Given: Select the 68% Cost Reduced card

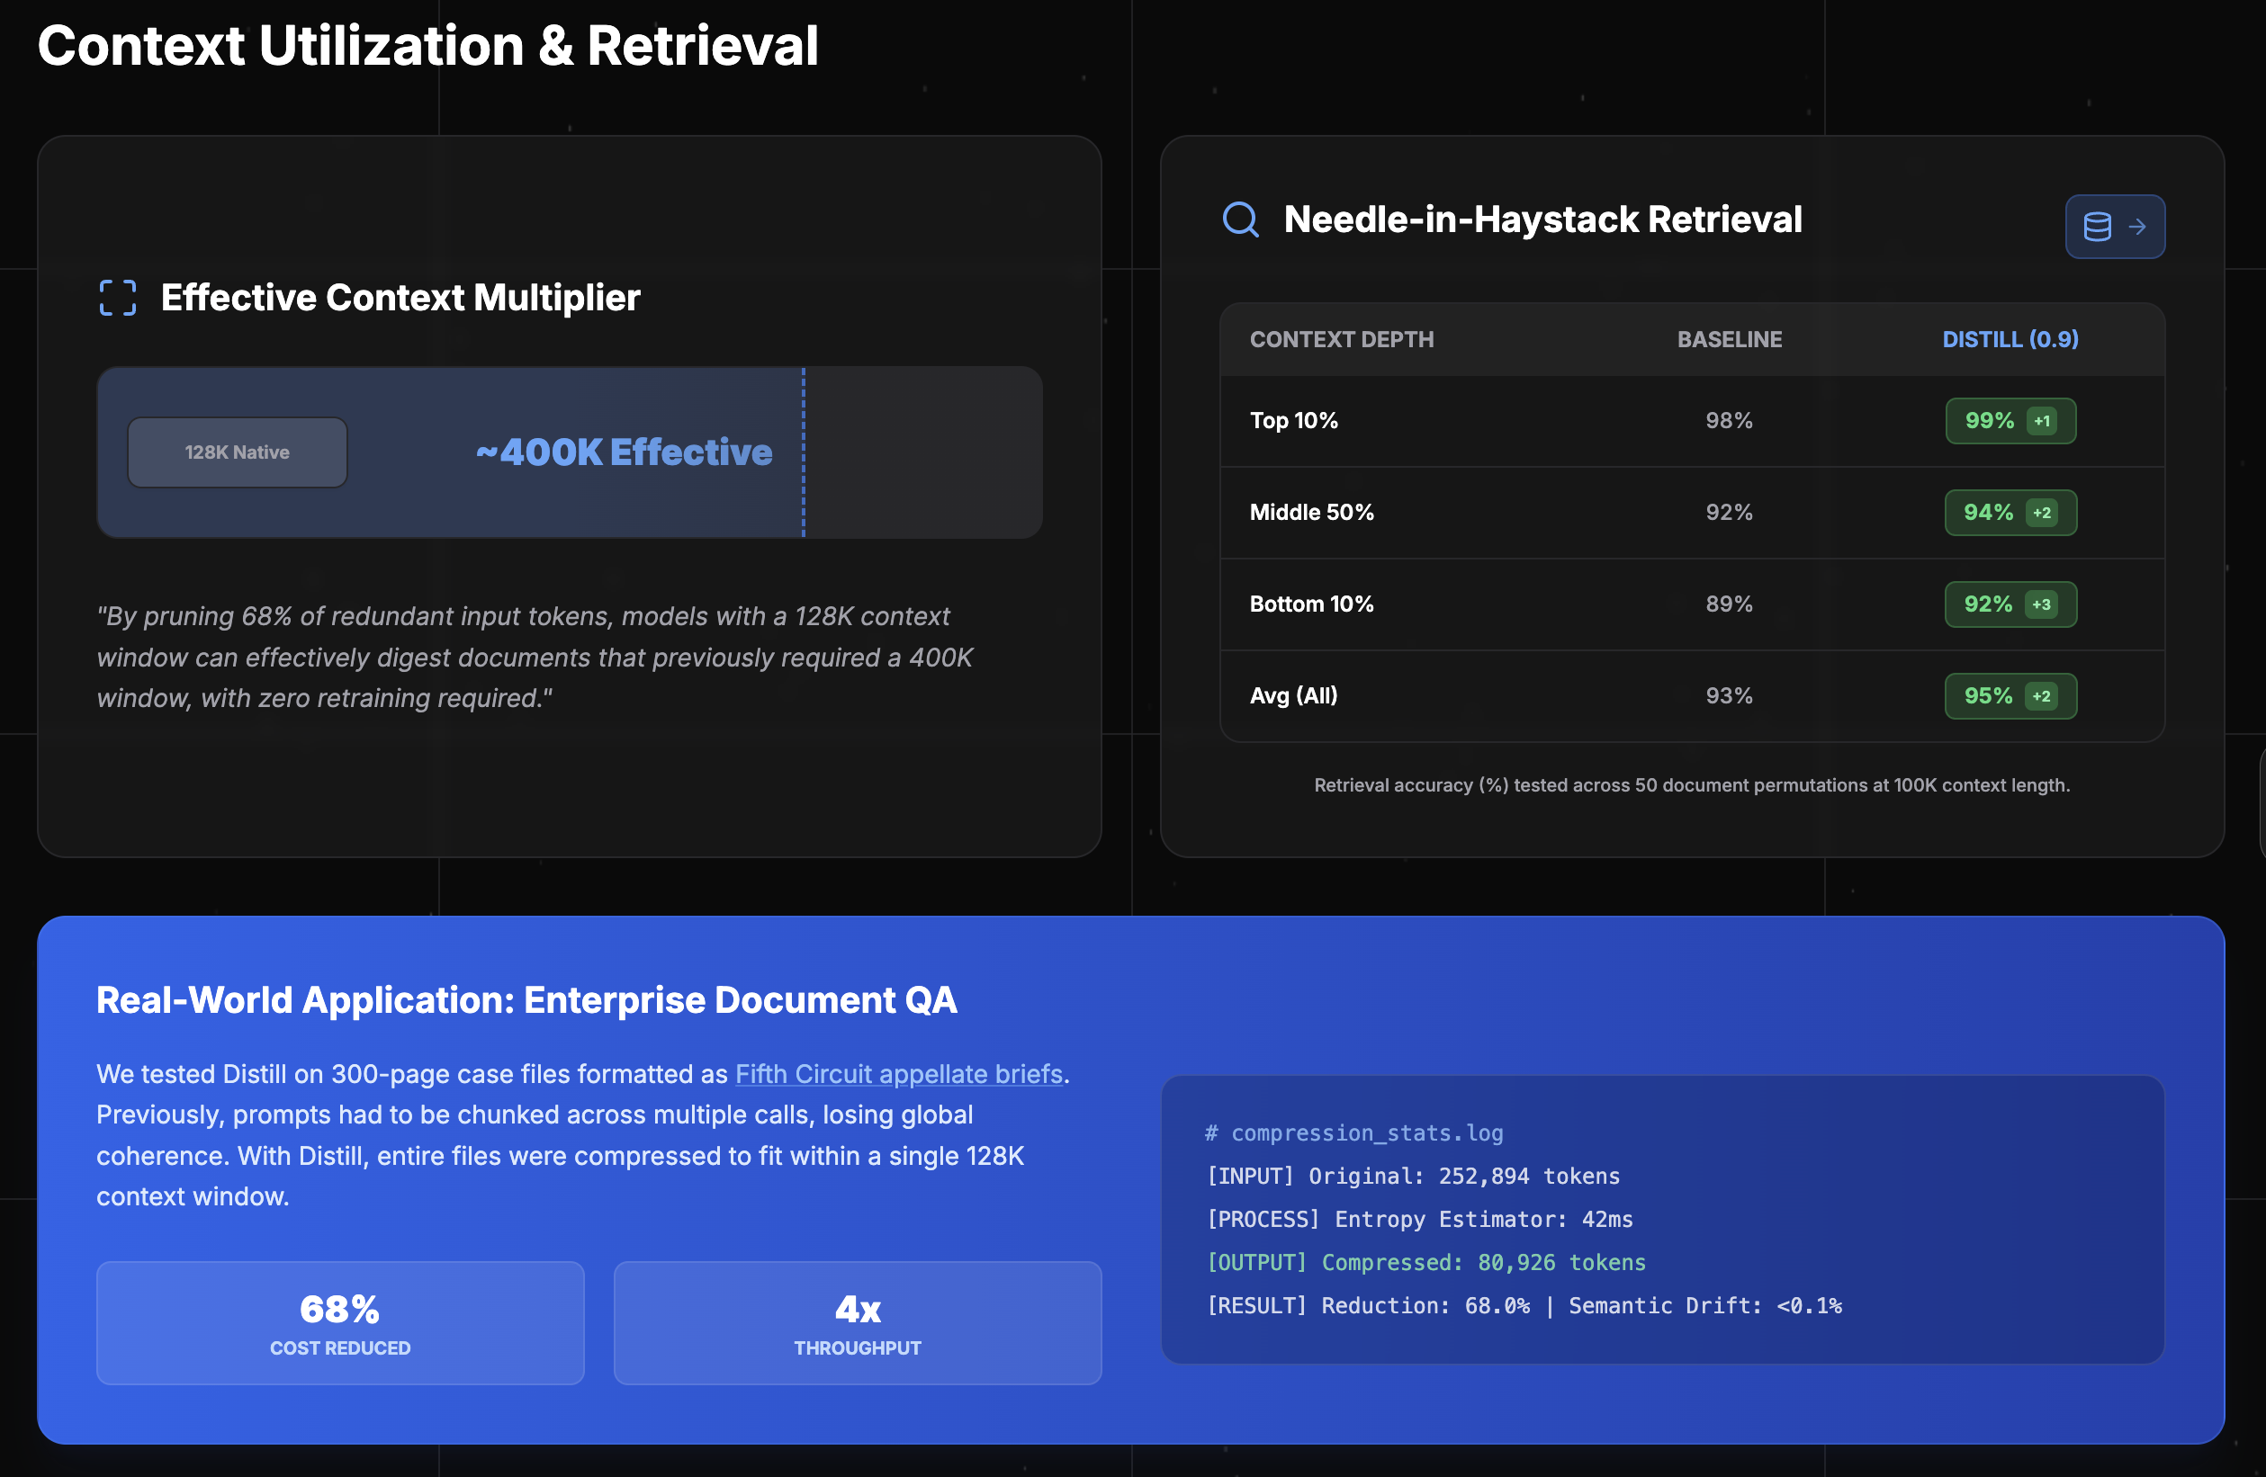Looking at the screenshot, I should [340, 1322].
